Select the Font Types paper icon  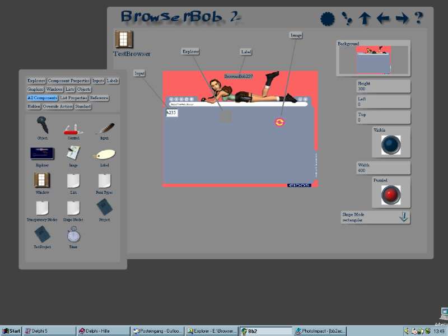(x=104, y=180)
